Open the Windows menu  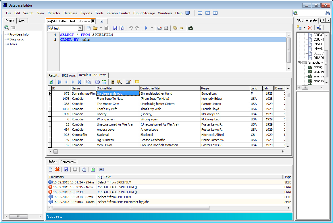point(165,13)
